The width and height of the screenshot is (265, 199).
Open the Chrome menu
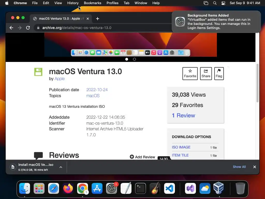pyautogui.click(x=20, y=3)
